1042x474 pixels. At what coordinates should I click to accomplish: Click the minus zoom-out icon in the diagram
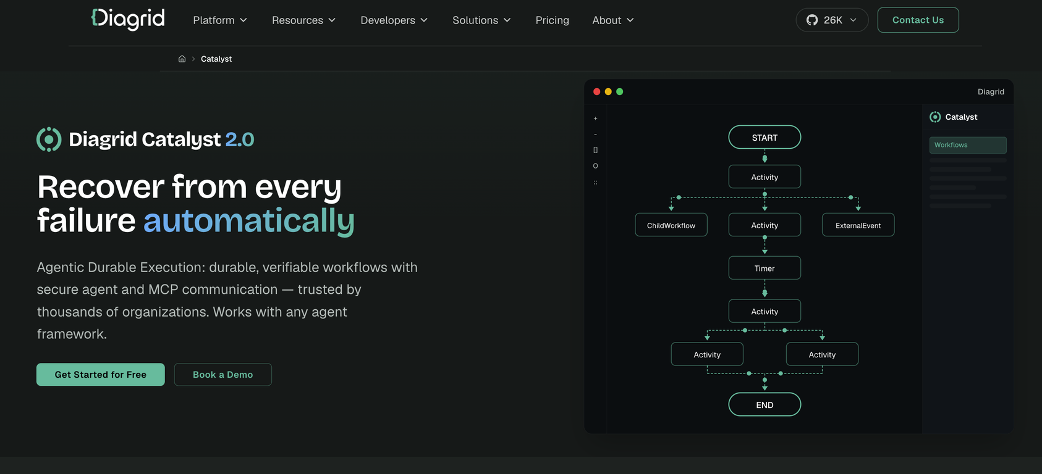[x=595, y=134]
